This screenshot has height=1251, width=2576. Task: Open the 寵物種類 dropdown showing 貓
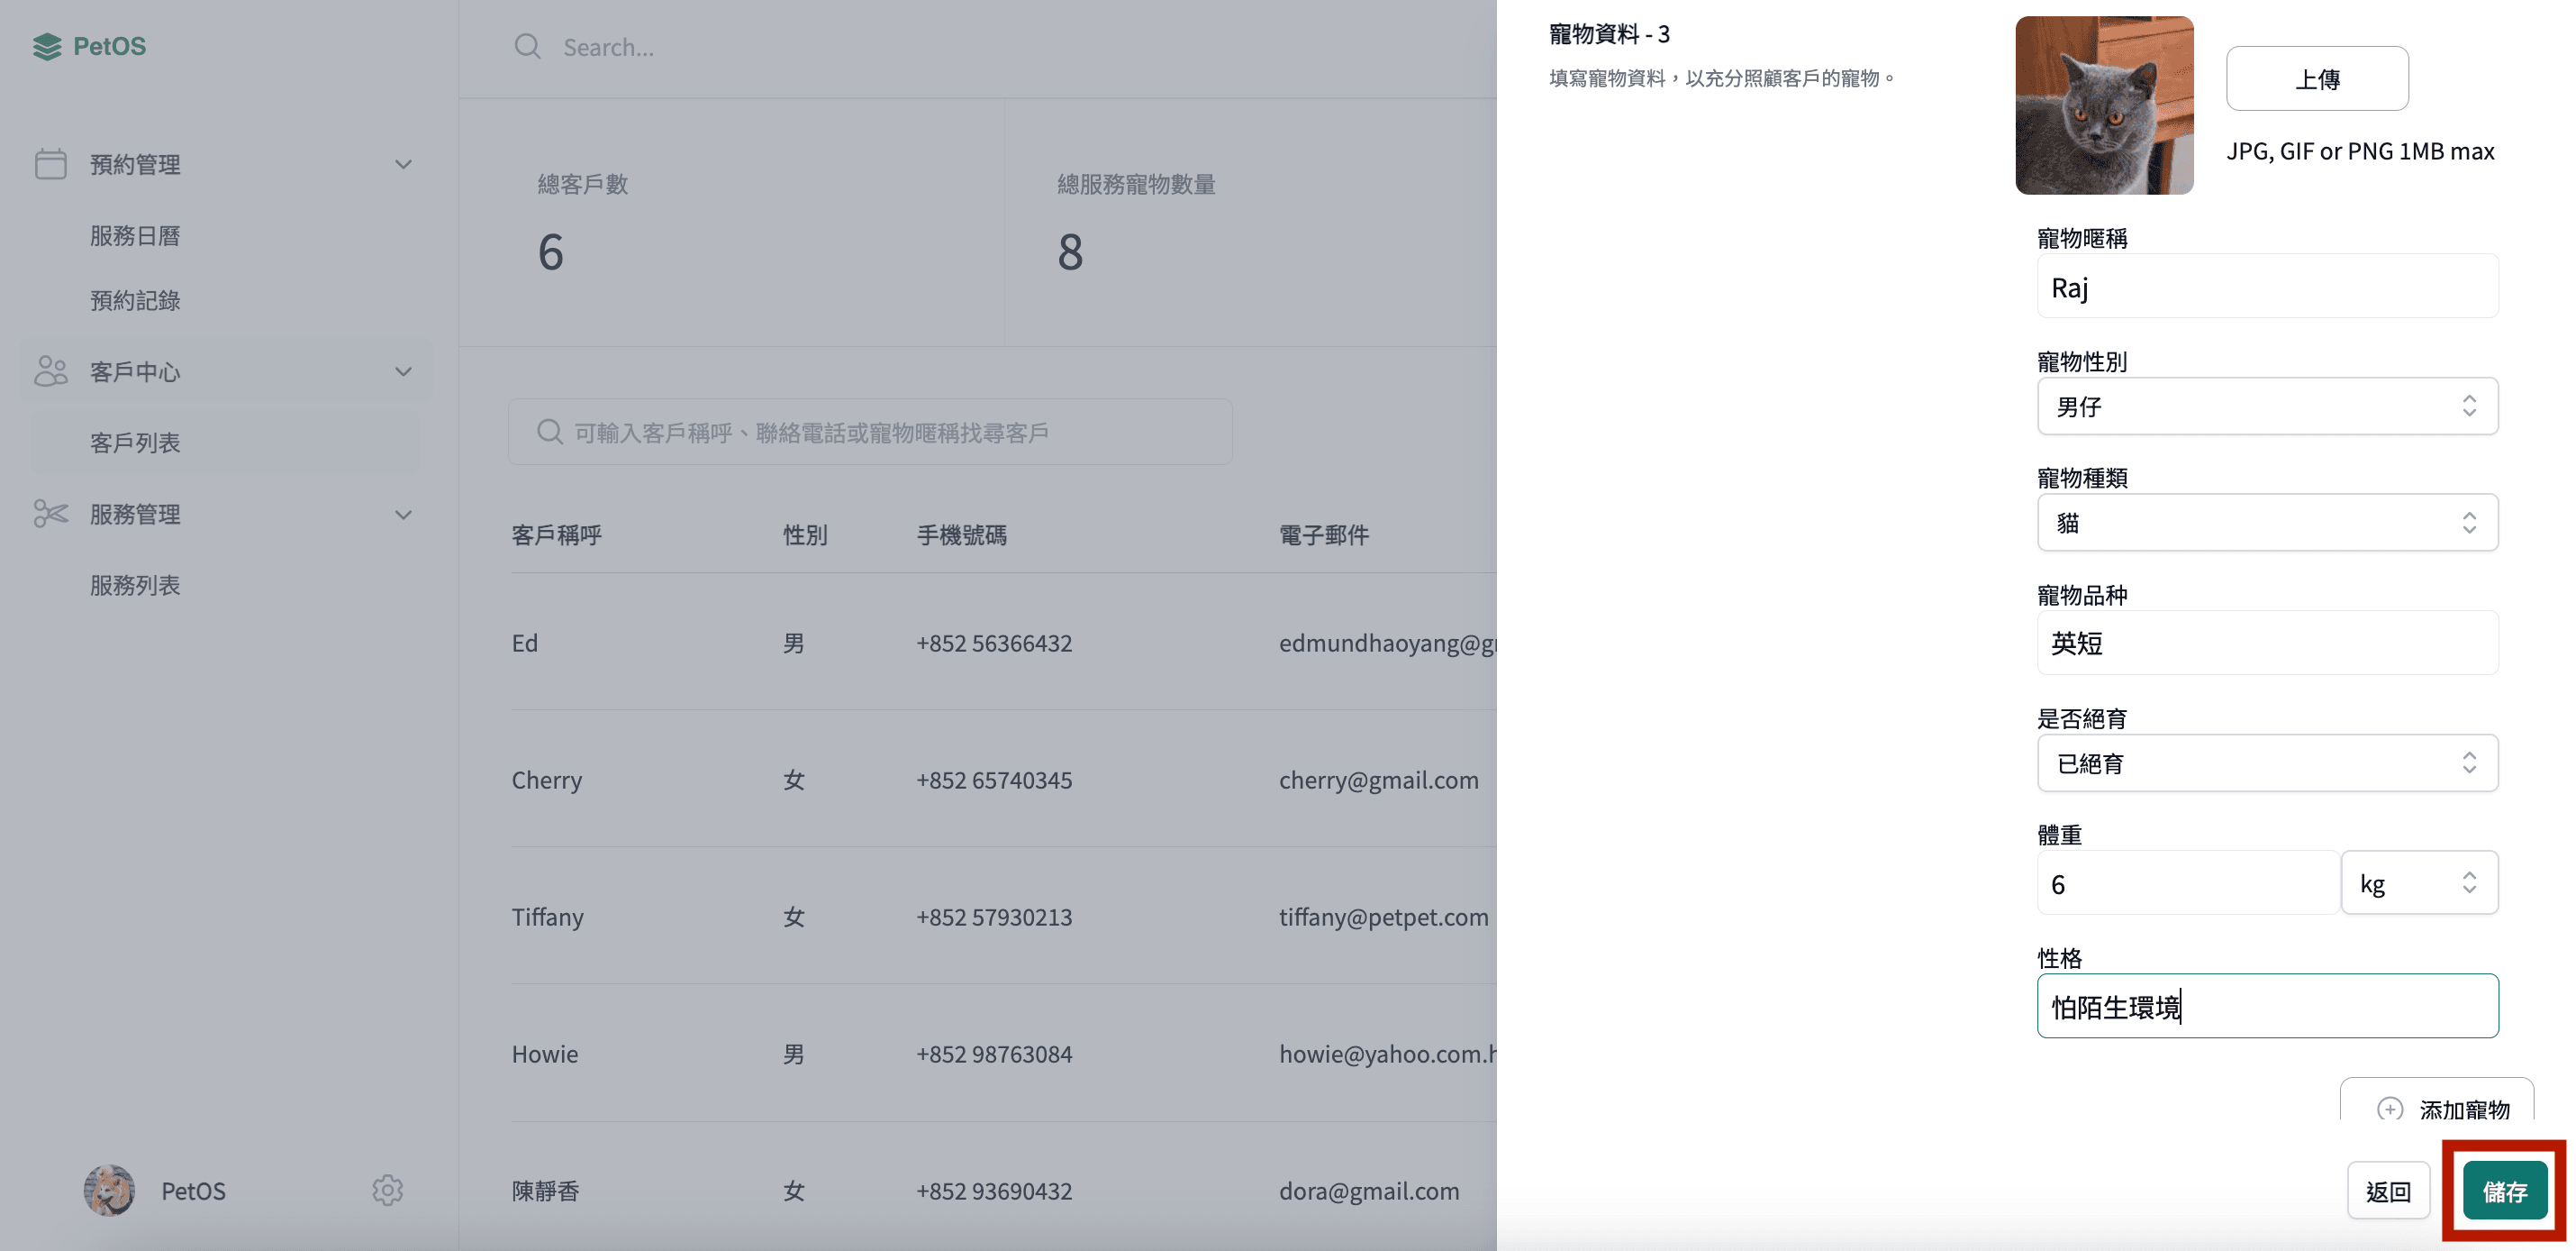click(x=2267, y=522)
